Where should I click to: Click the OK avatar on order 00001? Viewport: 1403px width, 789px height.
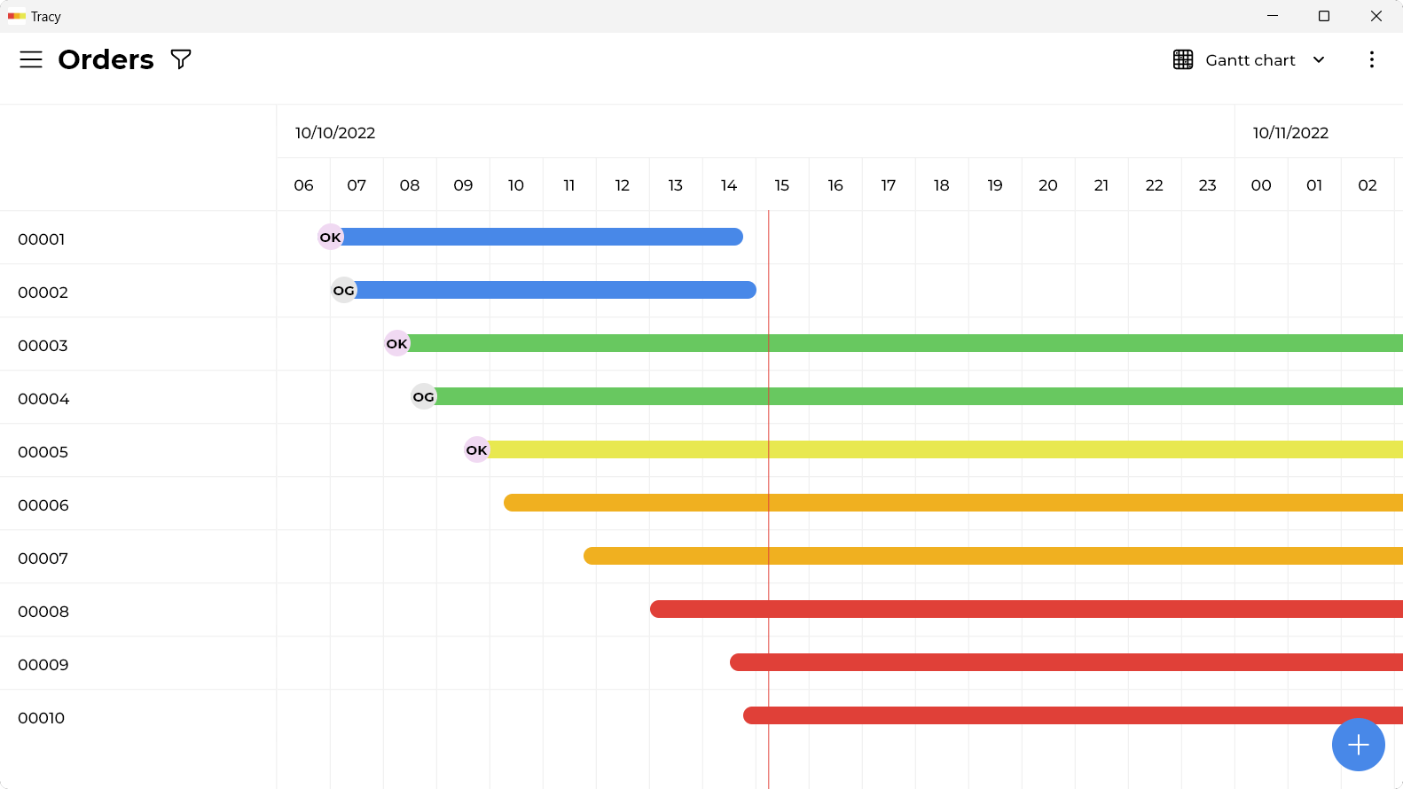[x=331, y=237]
